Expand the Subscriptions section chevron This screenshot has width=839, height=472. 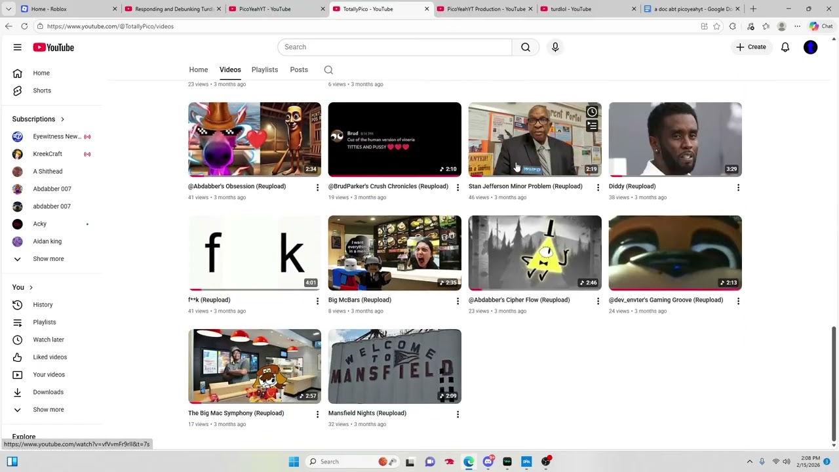(x=63, y=119)
